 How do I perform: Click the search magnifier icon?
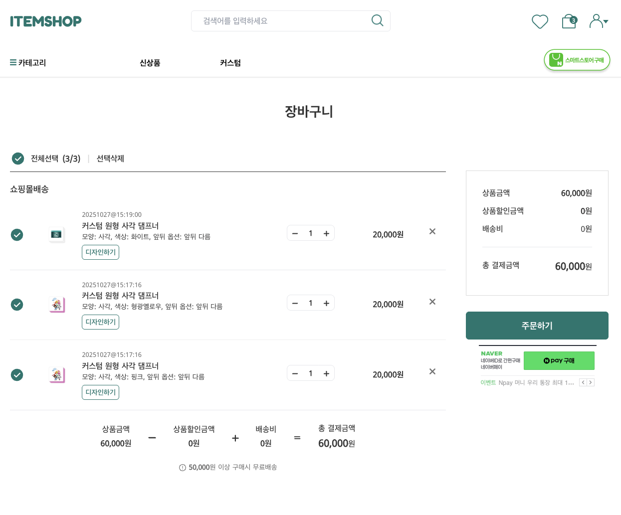click(378, 20)
